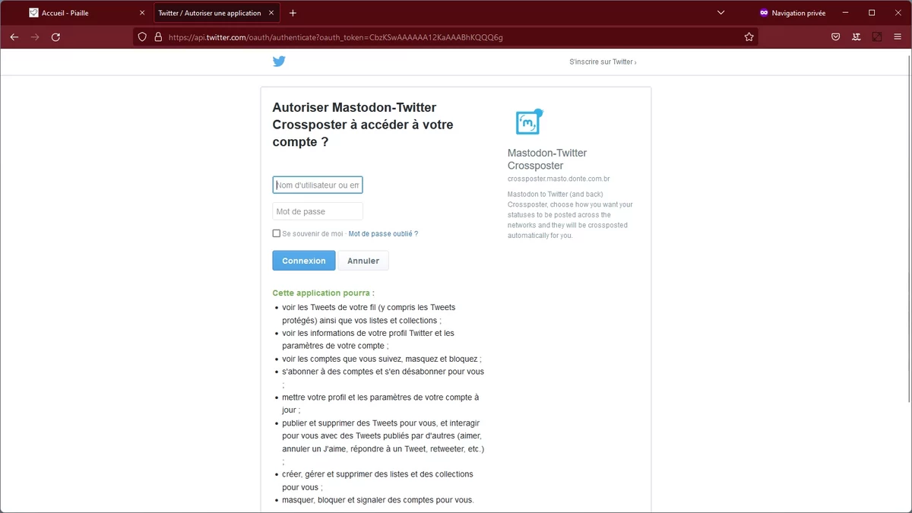Open the 'Mot de passe oublié ?' link
The image size is (912, 513).
point(383,233)
